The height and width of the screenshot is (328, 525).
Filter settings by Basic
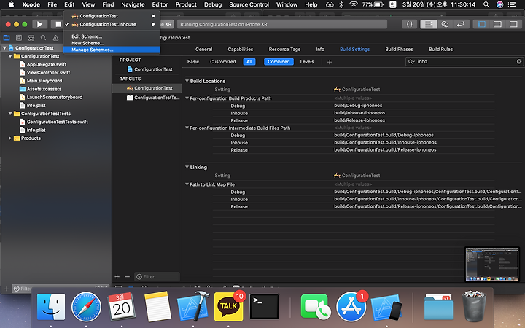(193, 61)
